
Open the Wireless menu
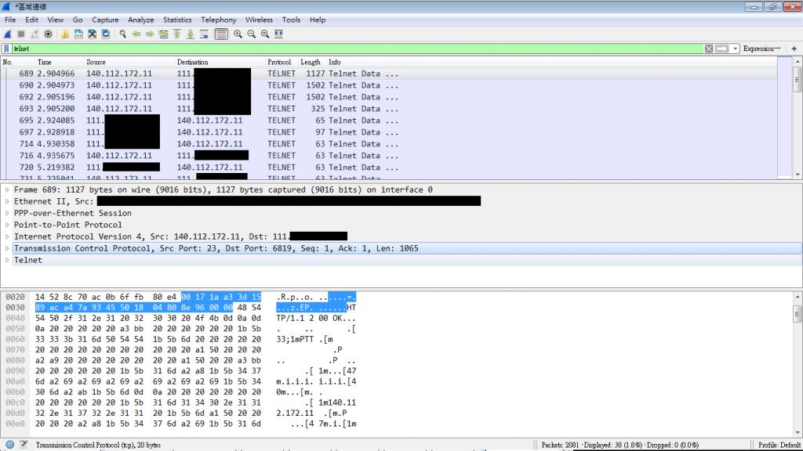(x=259, y=20)
